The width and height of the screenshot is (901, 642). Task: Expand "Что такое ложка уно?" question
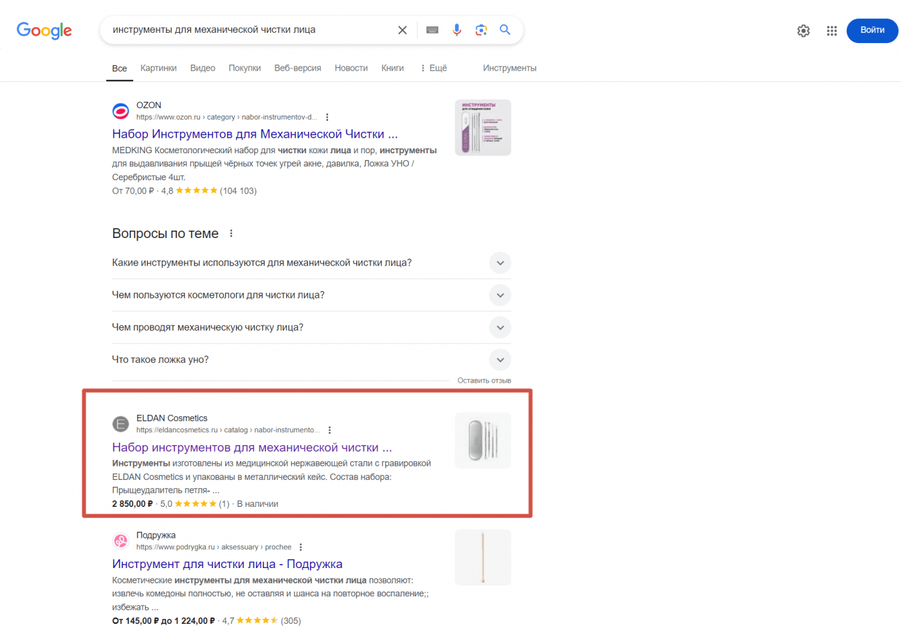(311, 360)
